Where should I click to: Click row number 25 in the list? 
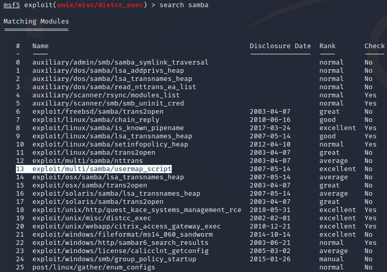tap(20, 267)
